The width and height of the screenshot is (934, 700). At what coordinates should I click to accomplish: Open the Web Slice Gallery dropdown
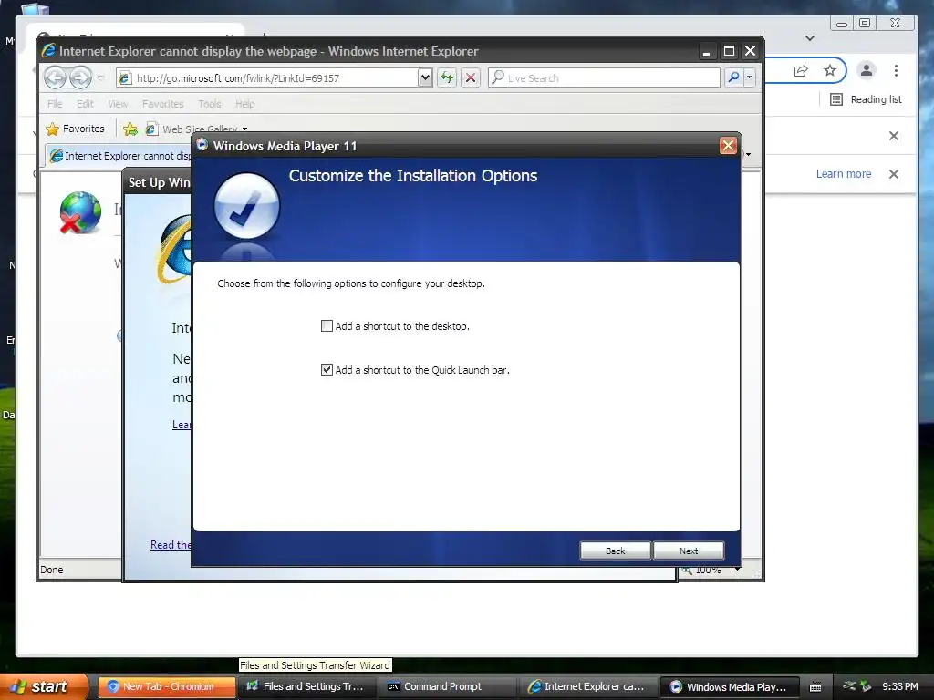(x=244, y=129)
